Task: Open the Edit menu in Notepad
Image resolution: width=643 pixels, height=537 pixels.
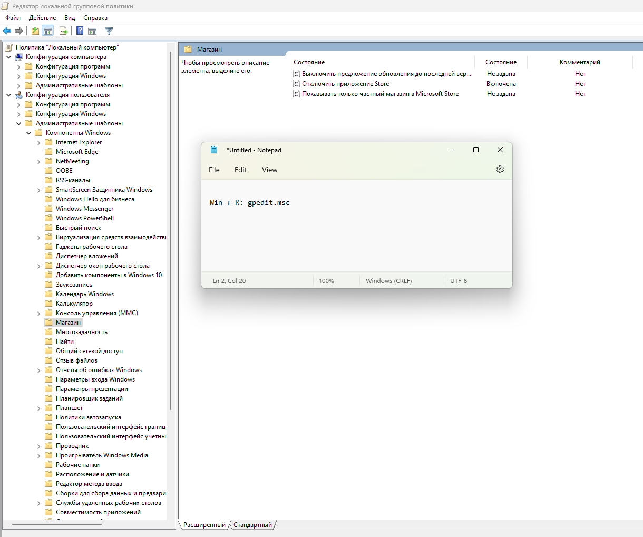Action: pos(240,170)
